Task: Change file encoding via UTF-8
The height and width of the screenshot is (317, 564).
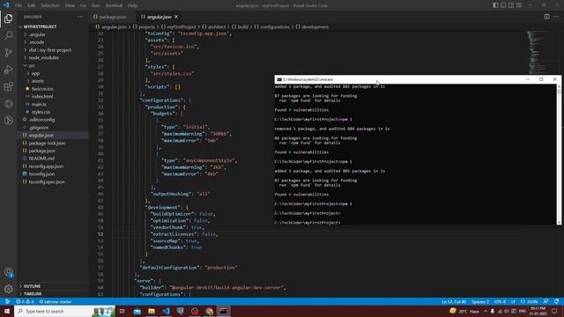Action: coord(500,301)
